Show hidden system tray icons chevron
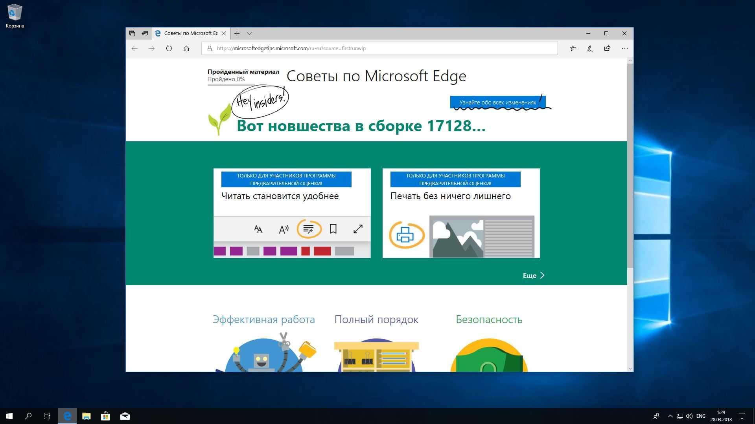Screen dimensions: 755x424 tap(670, 416)
